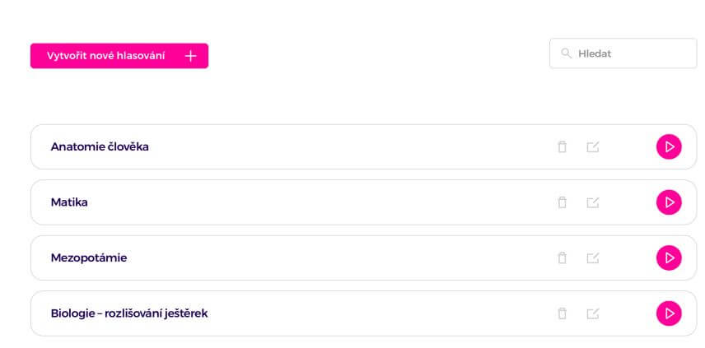
Task: Remove the Mezopotámie poll via trash icon
Action: coord(562,258)
